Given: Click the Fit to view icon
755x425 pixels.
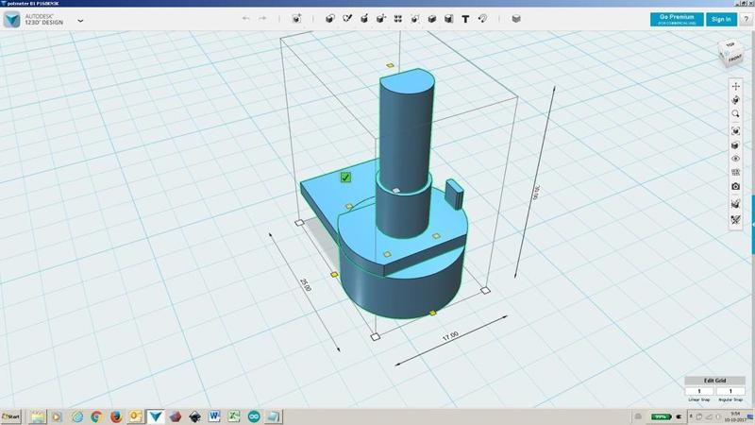Looking at the screenshot, I should (x=735, y=130).
